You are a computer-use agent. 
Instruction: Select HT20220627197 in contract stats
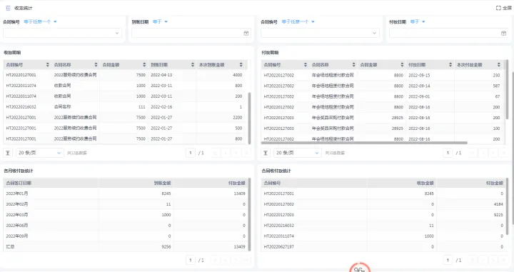(278, 247)
